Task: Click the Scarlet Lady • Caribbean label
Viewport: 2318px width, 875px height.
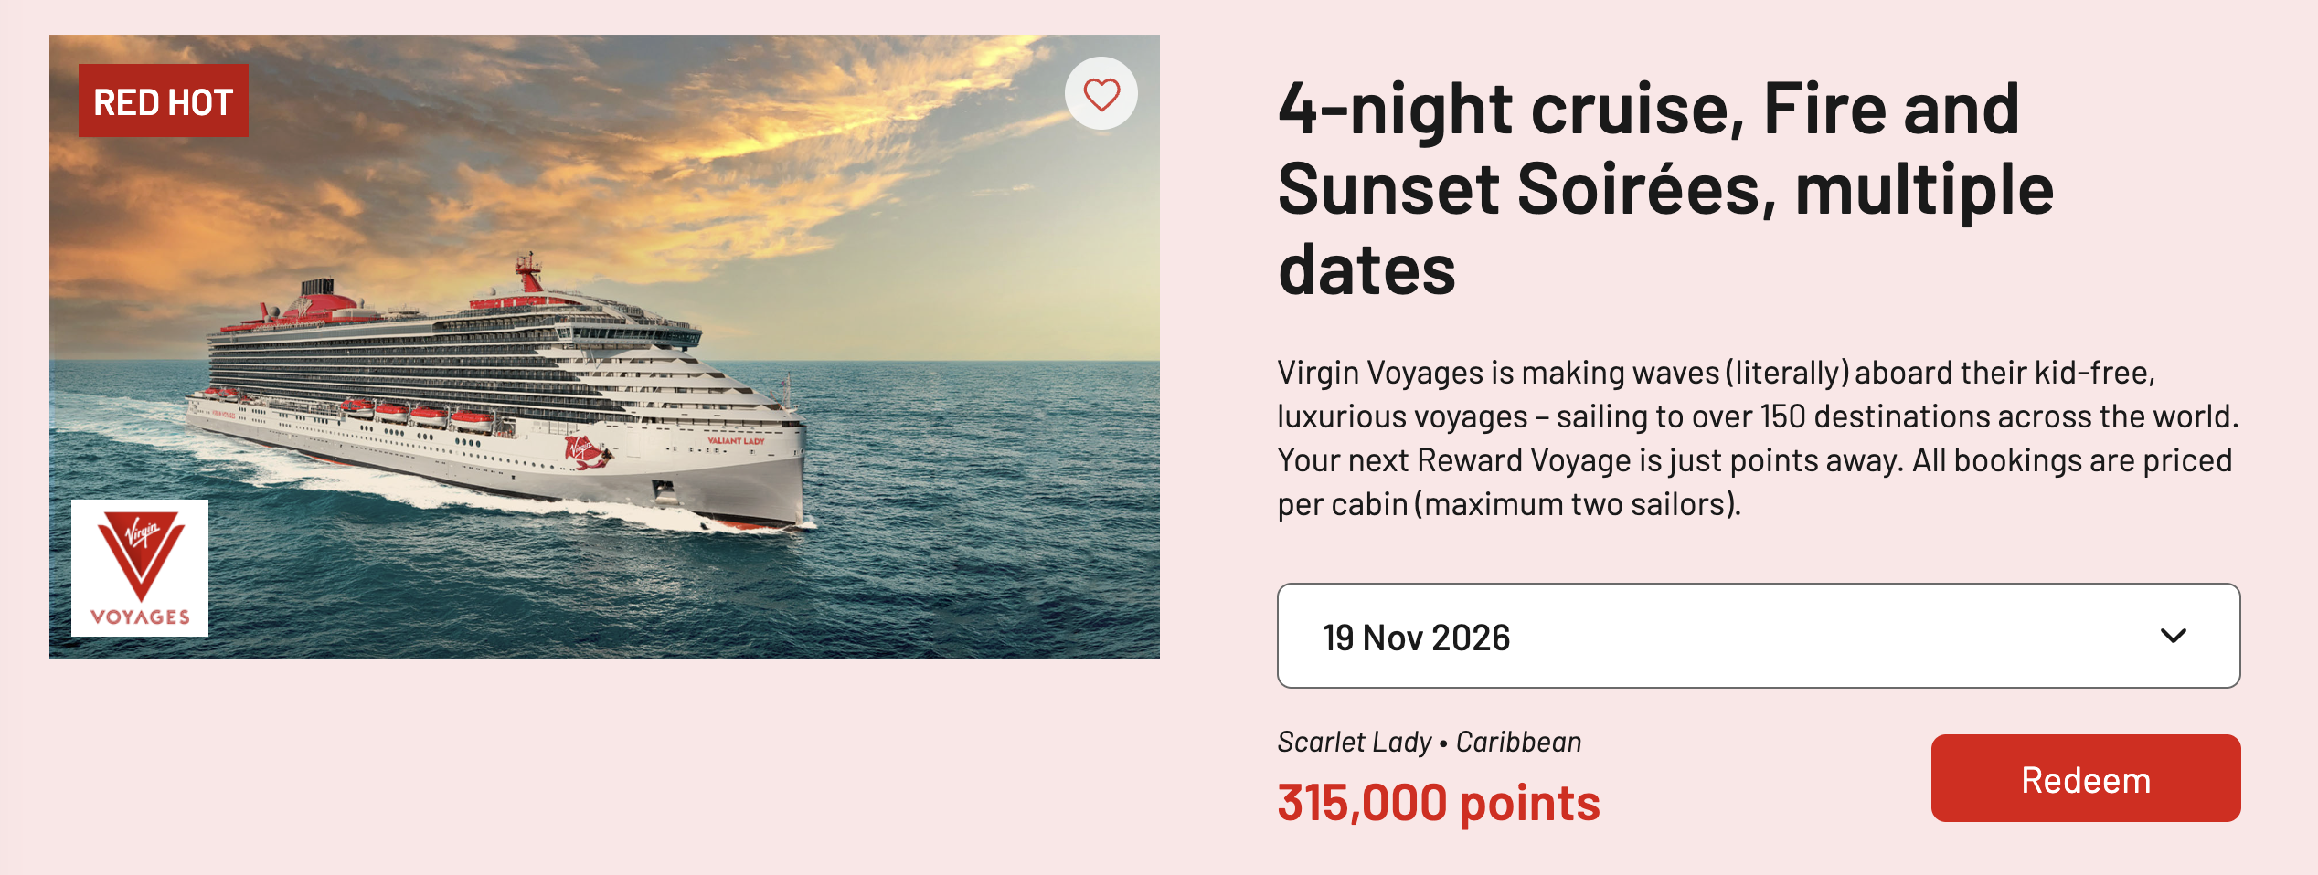Action: 1429,742
